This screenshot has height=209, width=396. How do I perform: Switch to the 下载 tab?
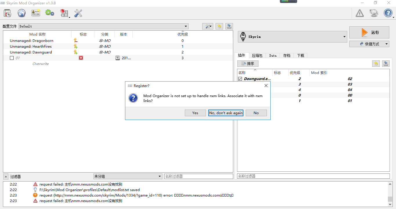tap(301, 56)
